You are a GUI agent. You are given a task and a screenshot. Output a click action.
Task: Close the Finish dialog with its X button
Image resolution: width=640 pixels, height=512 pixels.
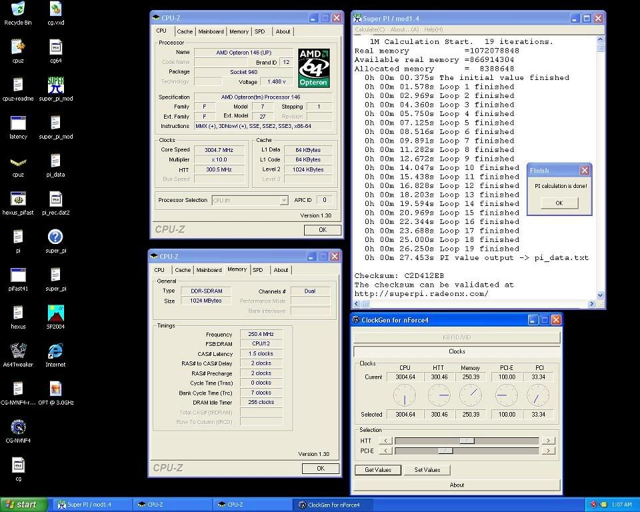coord(585,170)
